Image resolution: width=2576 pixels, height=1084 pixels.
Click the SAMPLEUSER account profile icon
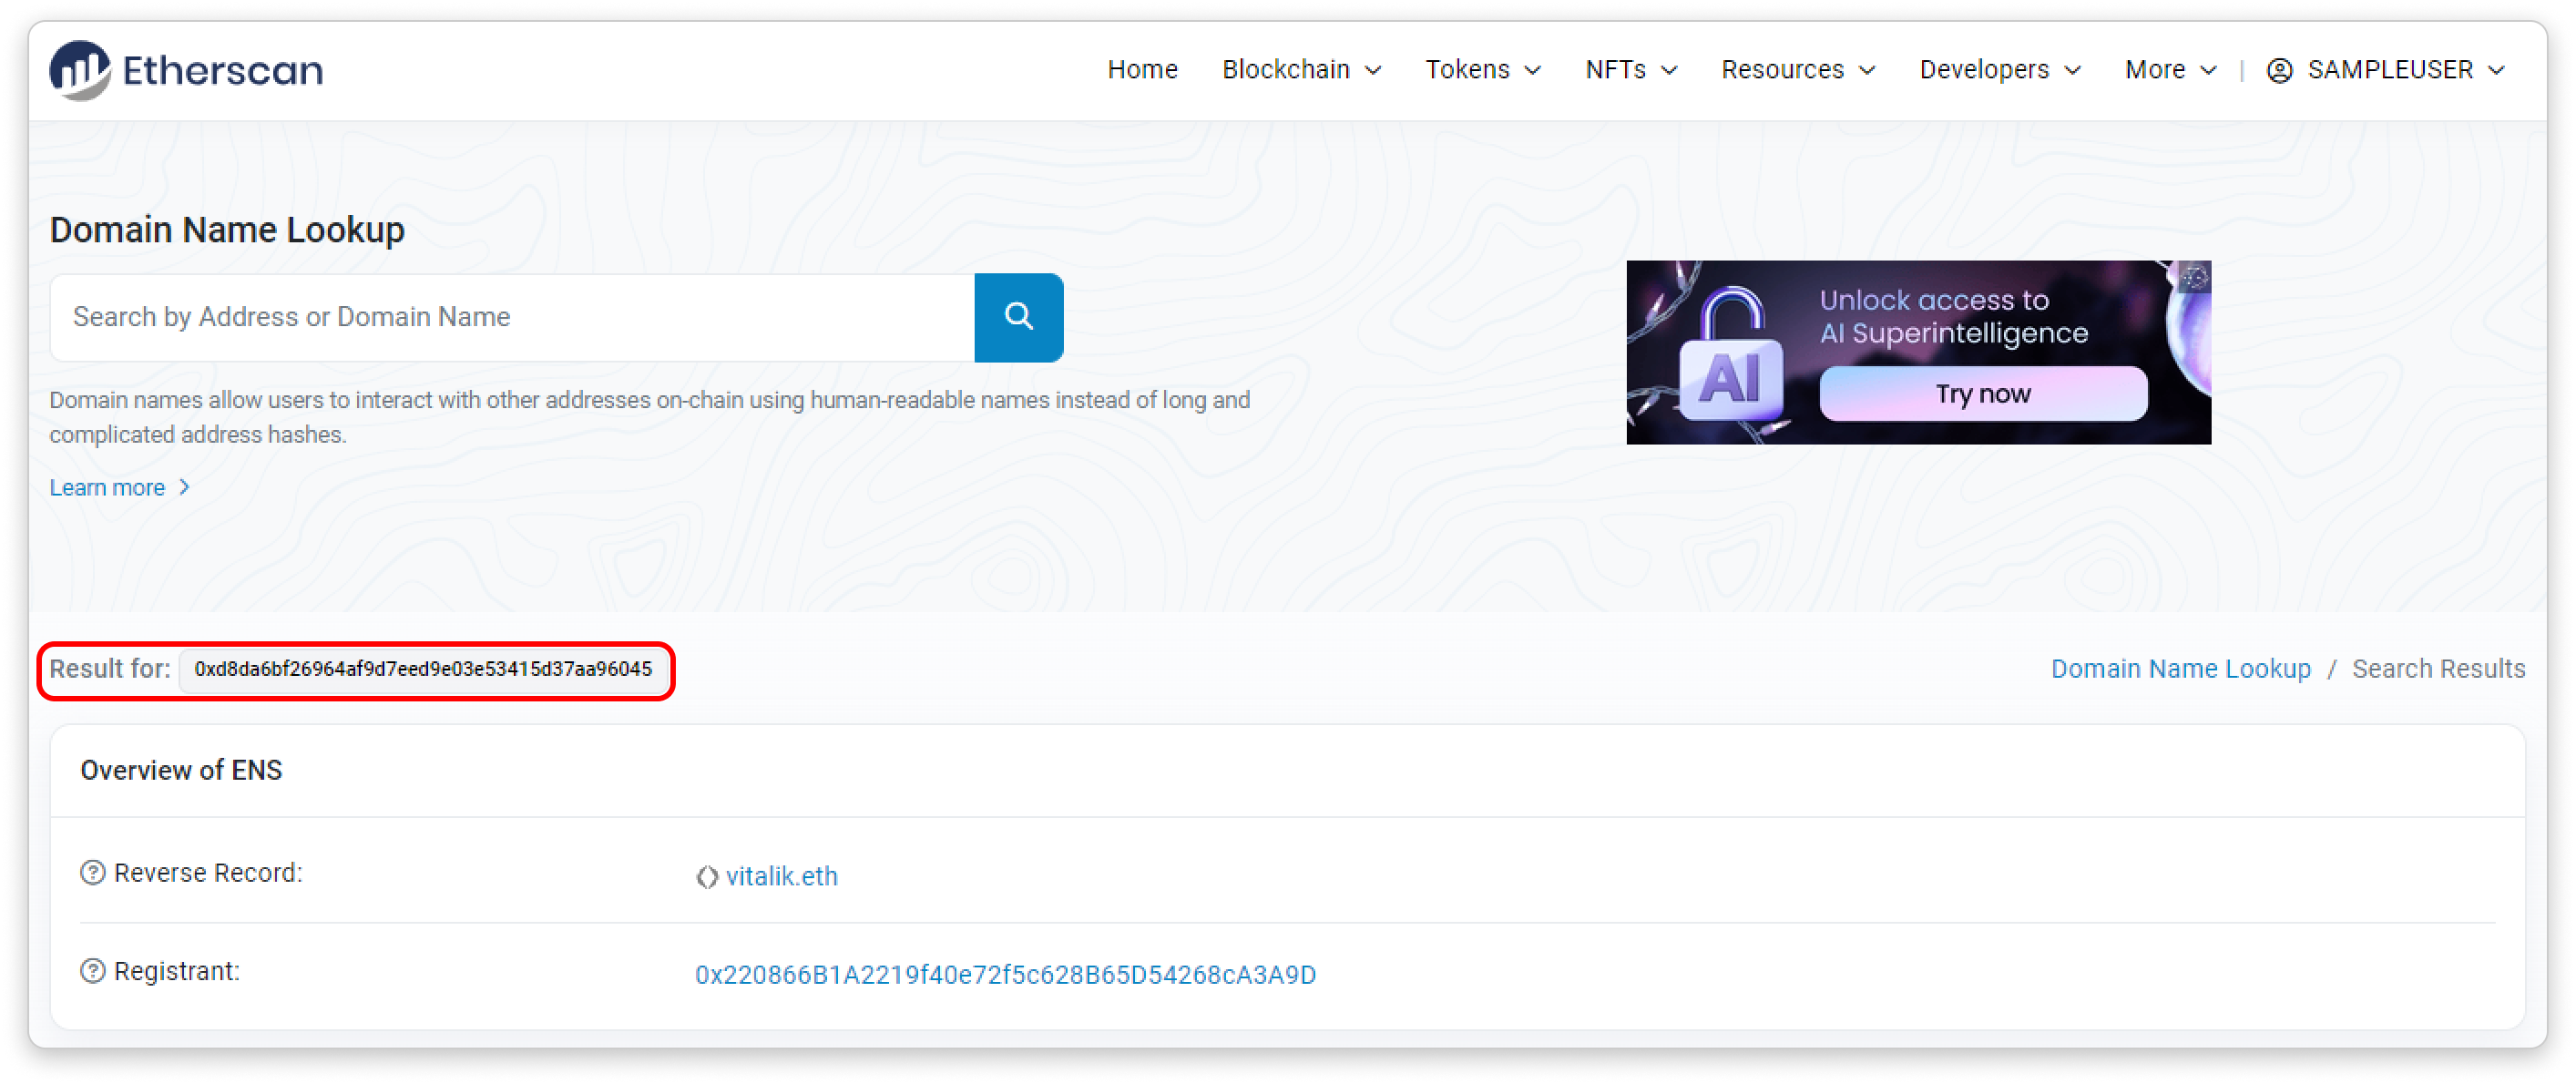tap(2279, 70)
